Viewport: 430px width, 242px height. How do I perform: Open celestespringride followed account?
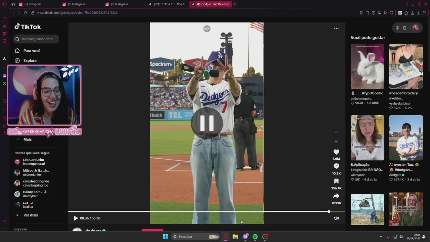tap(32, 183)
